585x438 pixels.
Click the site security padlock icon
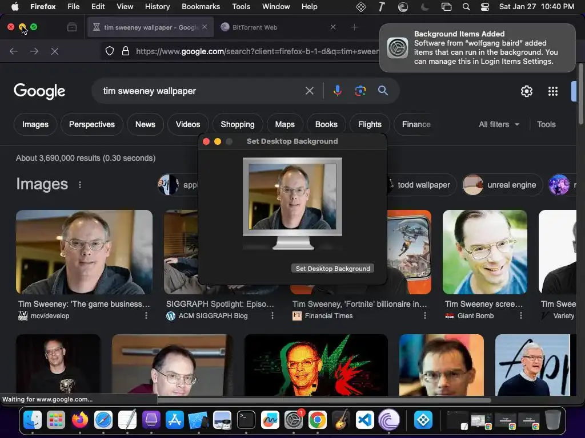point(126,51)
